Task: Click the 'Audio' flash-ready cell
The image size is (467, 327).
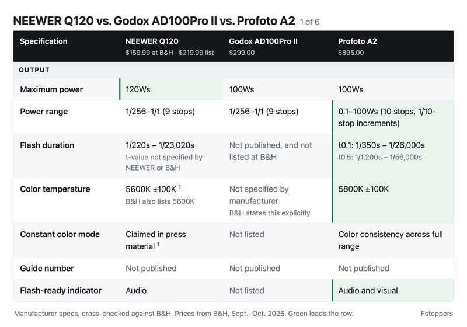Action: point(136,290)
